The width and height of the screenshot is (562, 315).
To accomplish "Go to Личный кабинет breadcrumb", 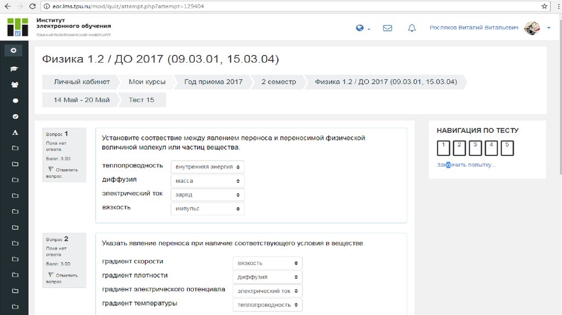I will click(x=82, y=82).
